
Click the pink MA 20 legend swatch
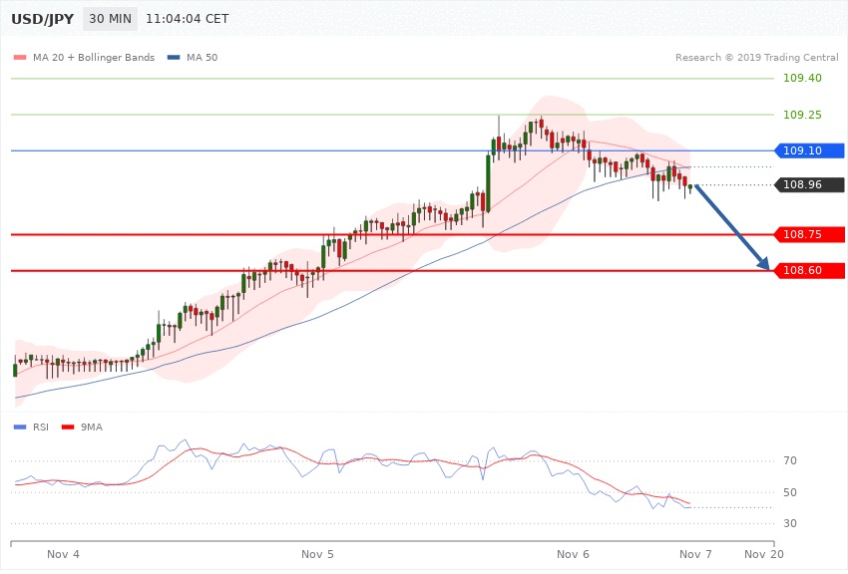pyautogui.click(x=20, y=58)
